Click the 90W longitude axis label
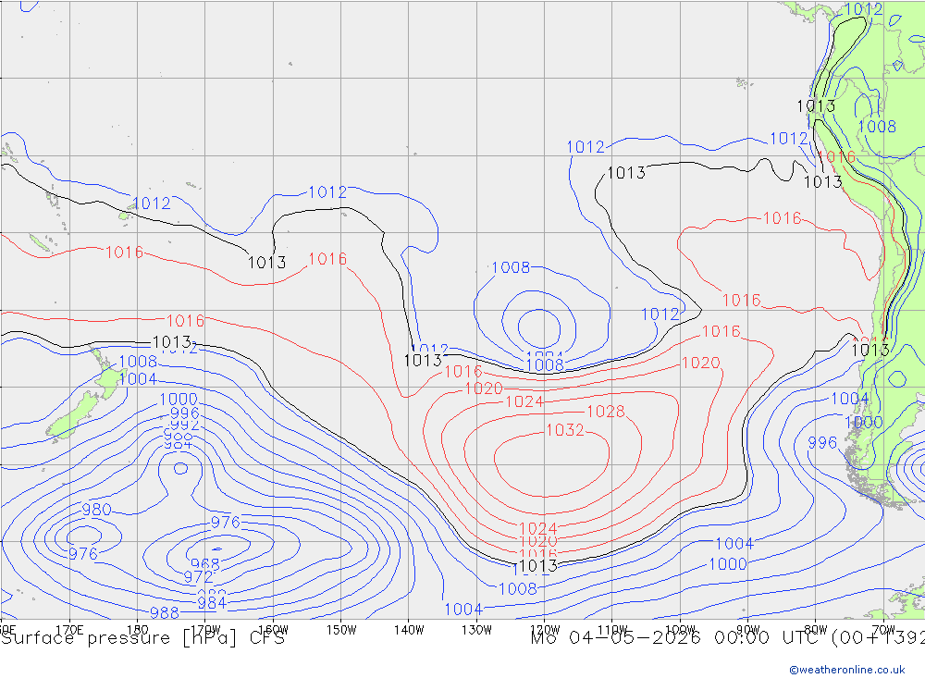Screen dimensions: 925x678 [748, 630]
